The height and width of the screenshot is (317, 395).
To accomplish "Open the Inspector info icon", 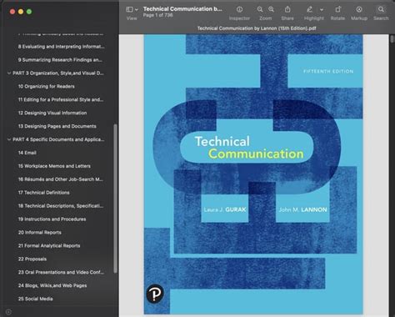I will (x=239, y=9).
